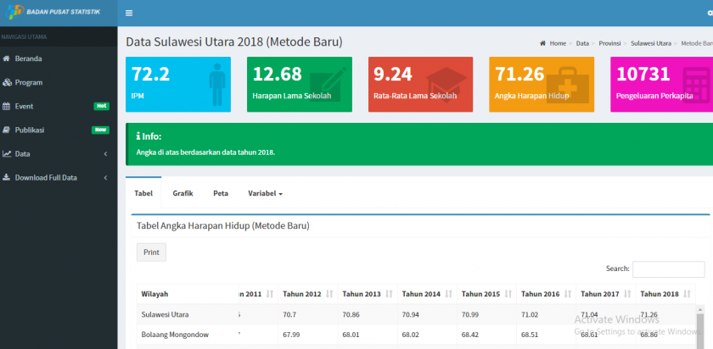
Task: Click the Download Full Data download icon
Action: (7, 177)
